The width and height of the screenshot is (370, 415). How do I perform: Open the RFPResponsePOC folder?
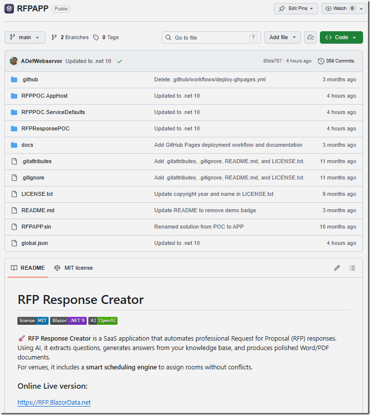click(x=46, y=128)
